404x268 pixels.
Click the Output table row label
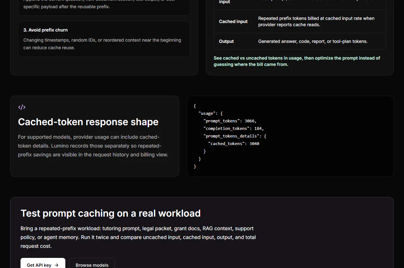click(x=226, y=41)
